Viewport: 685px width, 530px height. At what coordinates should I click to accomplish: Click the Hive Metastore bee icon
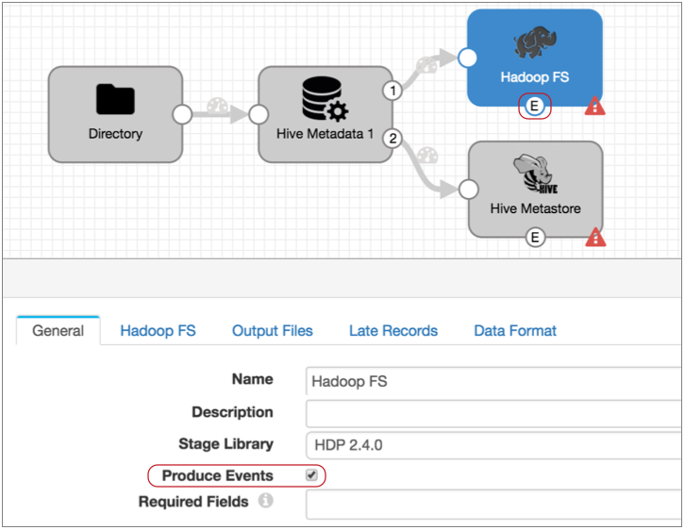pos(534,175)
